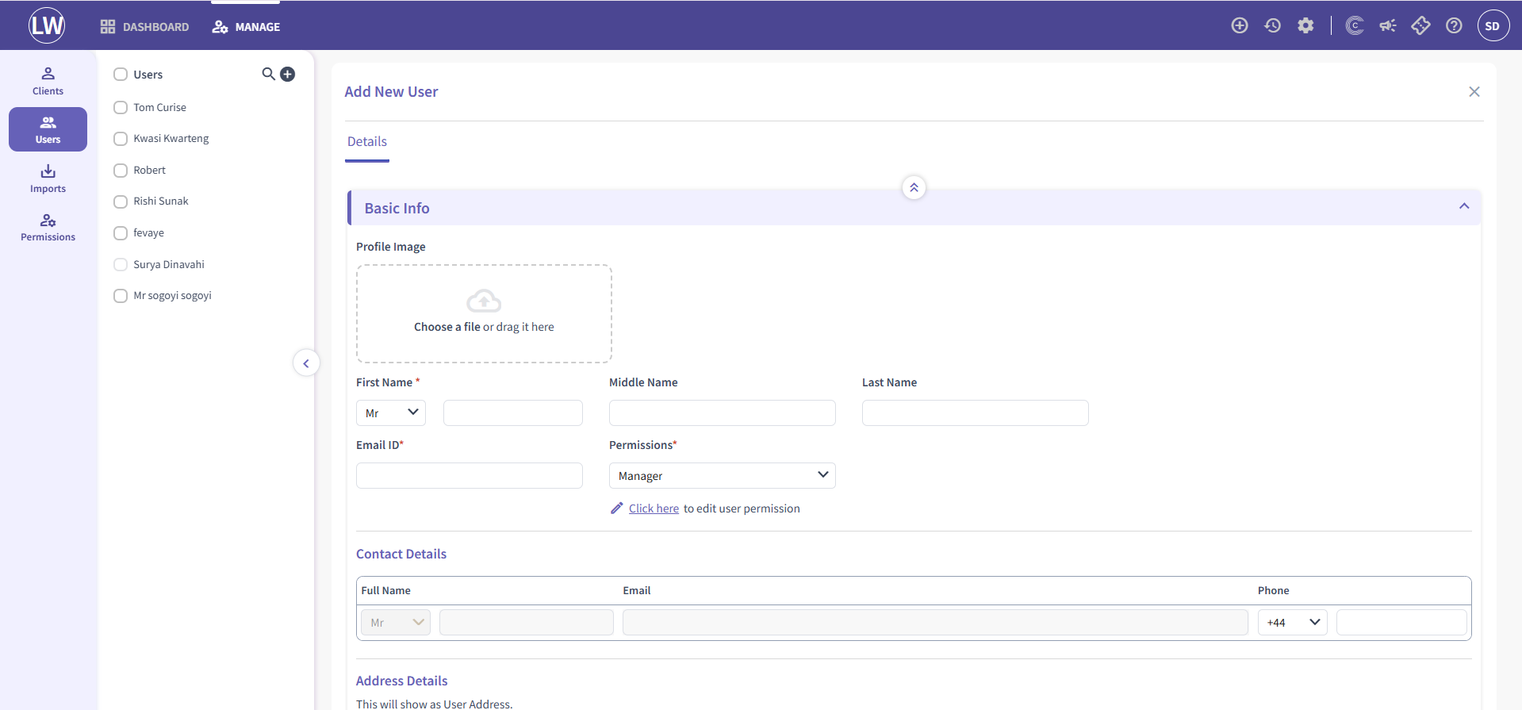This screenshot has height=710, width=1522.
Task: Open Imports in the sidebar
Action: point(48,178)
